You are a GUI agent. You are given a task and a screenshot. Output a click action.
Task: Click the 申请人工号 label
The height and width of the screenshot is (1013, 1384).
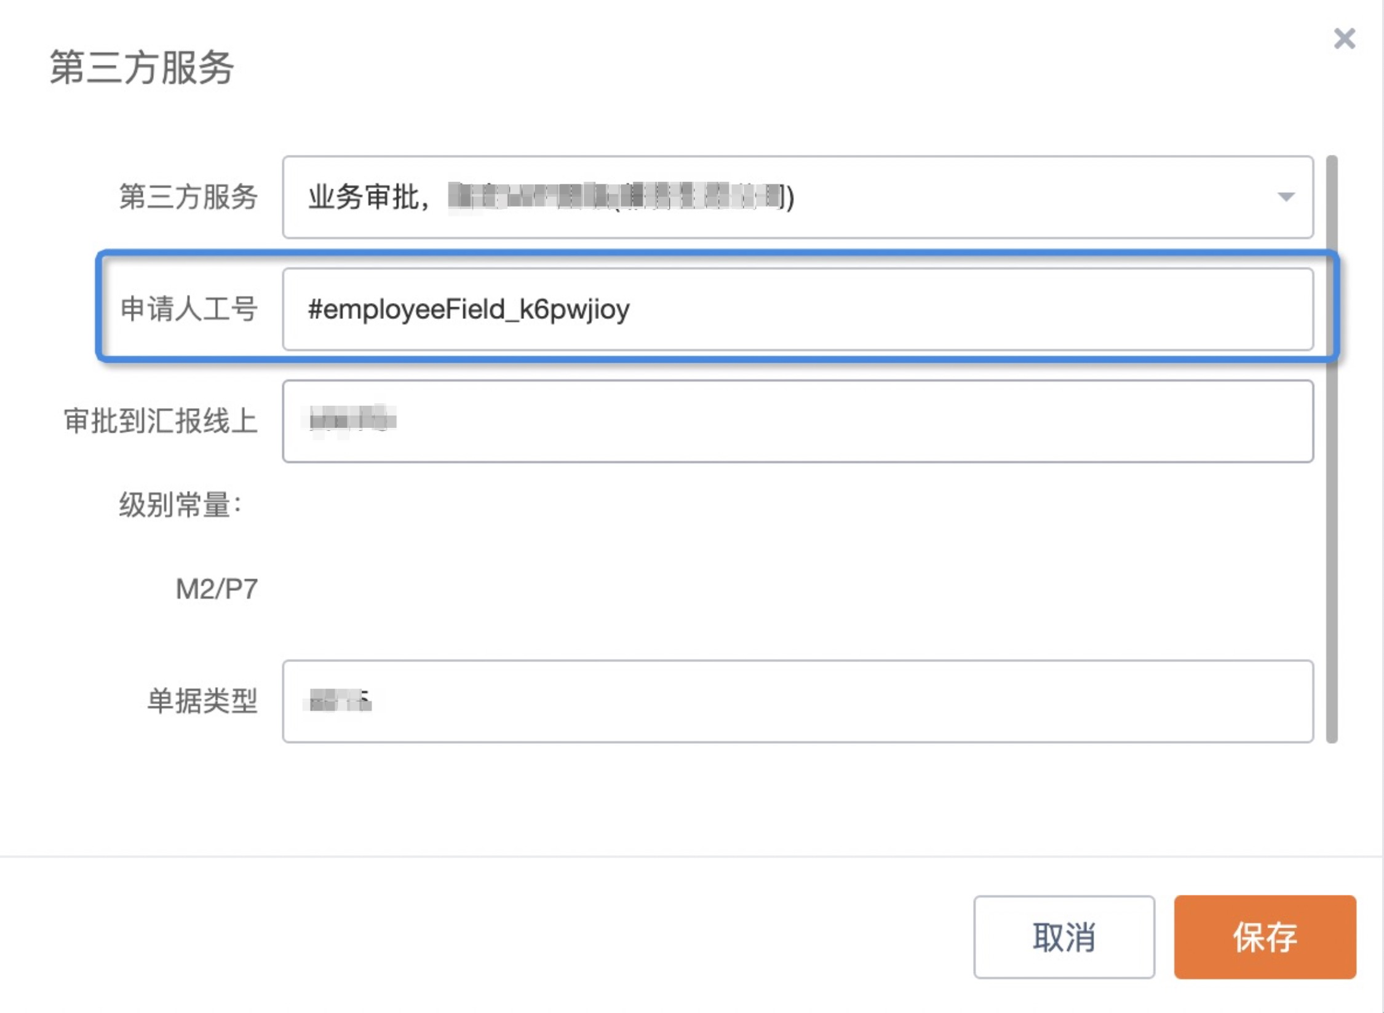pos(188,309)
